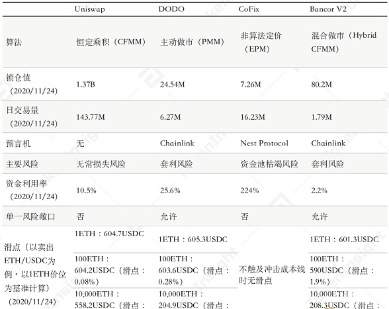Select the DODO column header

171,9
